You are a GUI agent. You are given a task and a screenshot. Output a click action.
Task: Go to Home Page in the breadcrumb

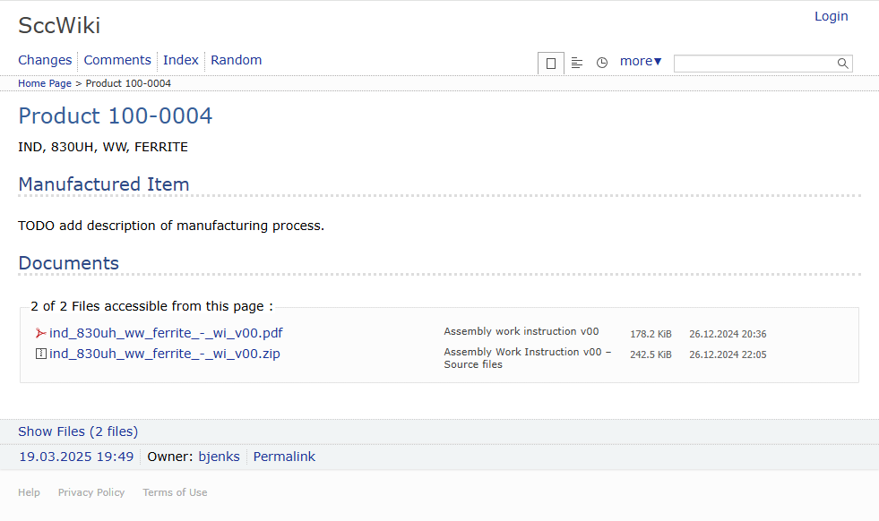[x=45, y=83]
